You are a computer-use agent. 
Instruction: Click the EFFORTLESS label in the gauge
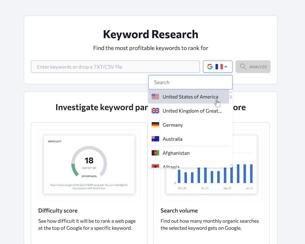89,176
